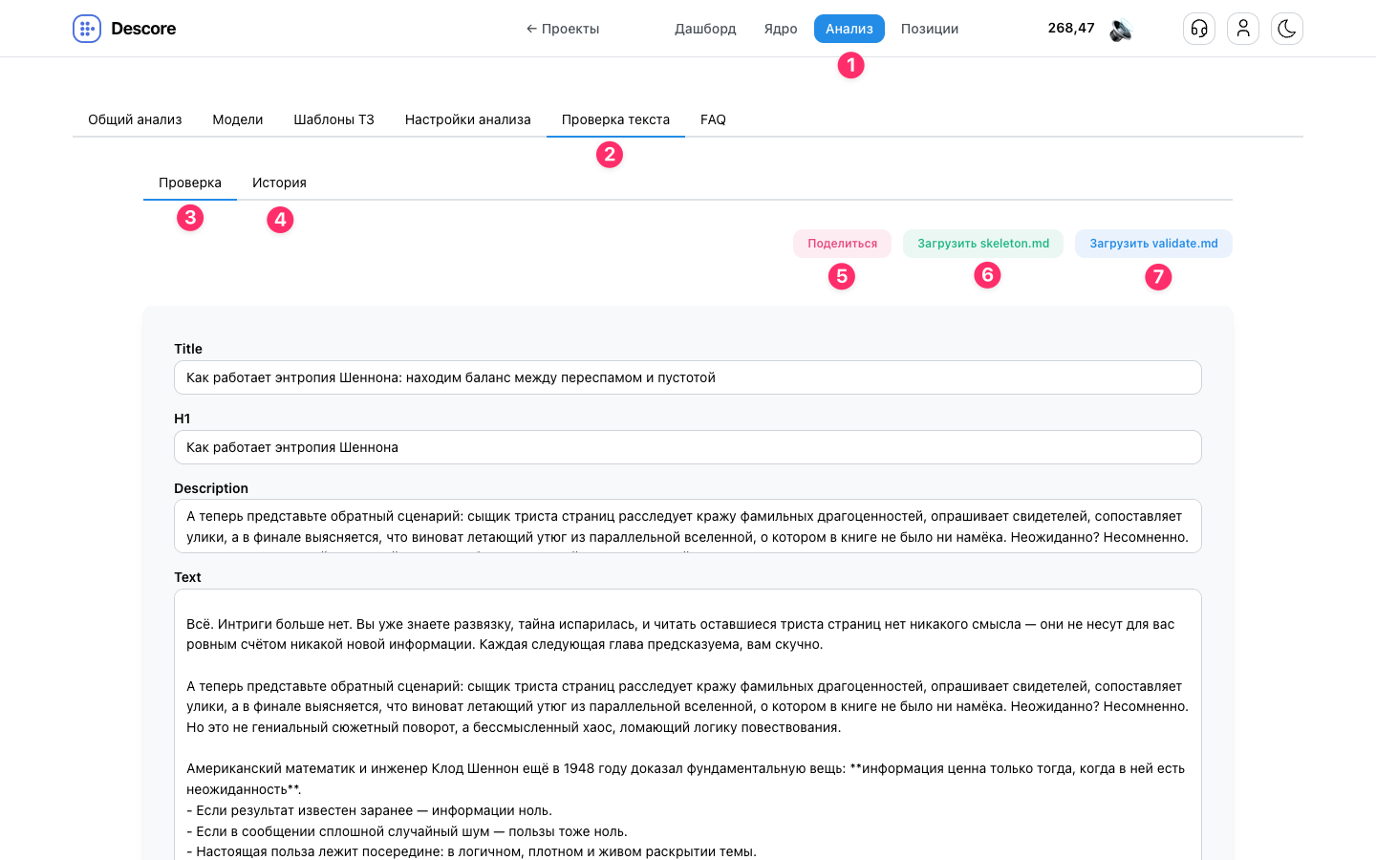The image size is (1376, 860).
Task: Open the Шаблоны ТЗ tab
Action: pos(333,119)
